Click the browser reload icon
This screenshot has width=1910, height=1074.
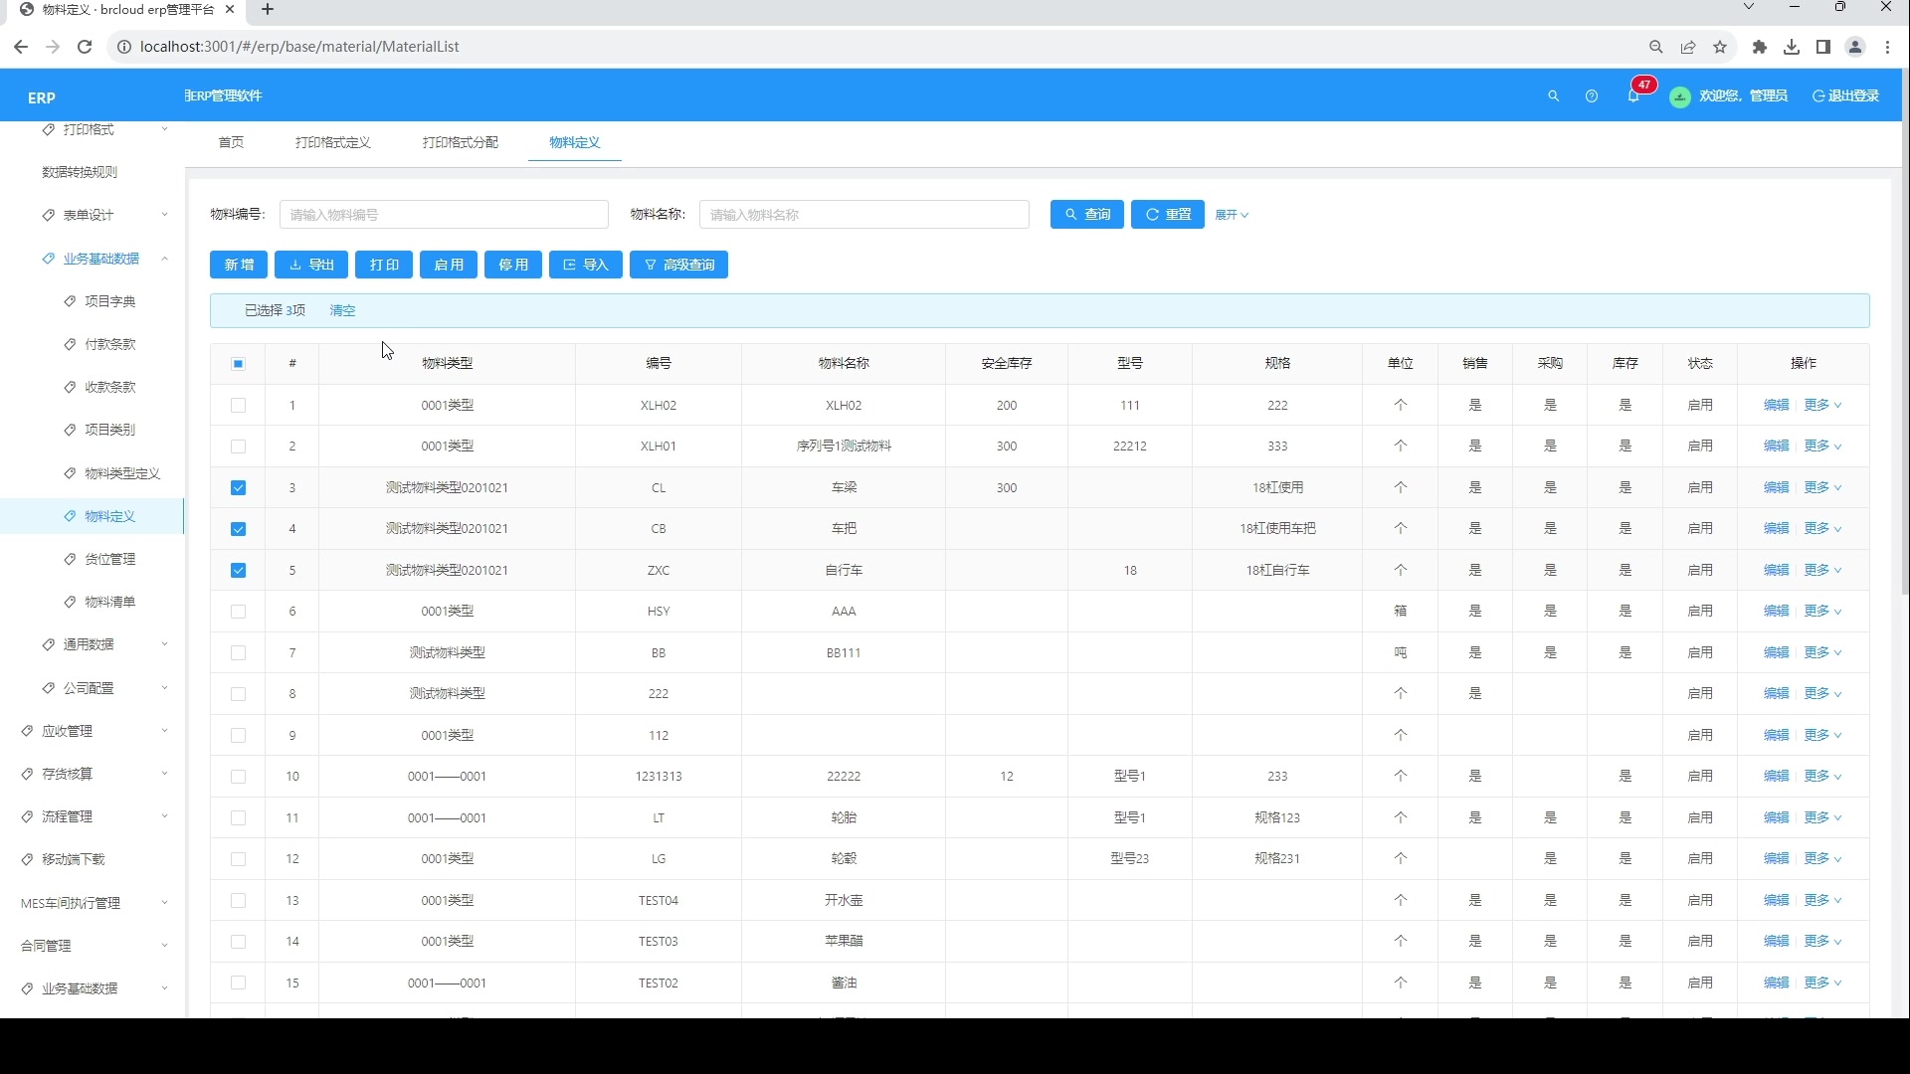click(85, 47)
